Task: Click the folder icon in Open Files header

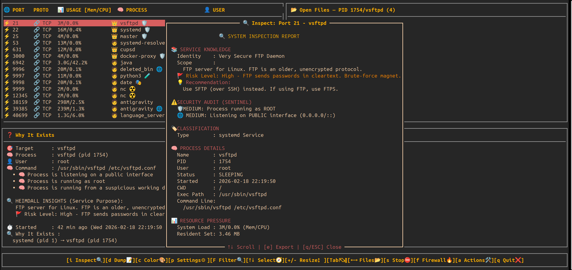Action: pos(294,10)
